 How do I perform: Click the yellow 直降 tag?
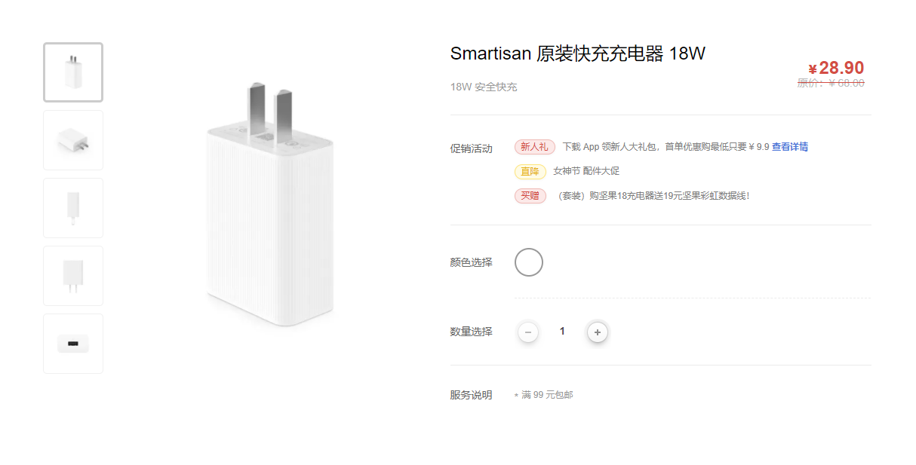tap(530, 172)
